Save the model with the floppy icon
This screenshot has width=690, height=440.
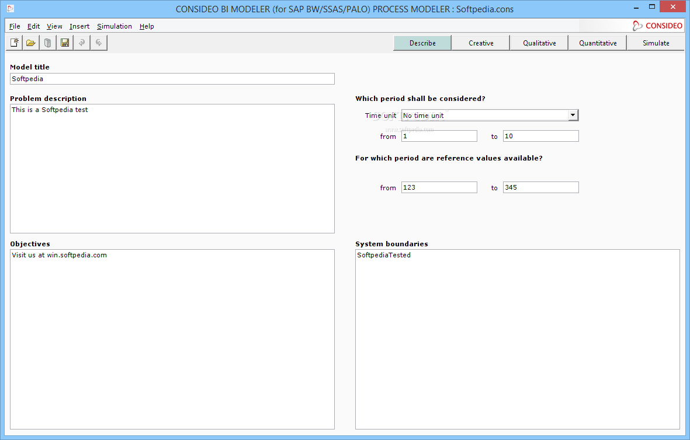coord(65,43)
